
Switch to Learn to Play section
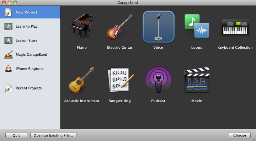(30, 26)
